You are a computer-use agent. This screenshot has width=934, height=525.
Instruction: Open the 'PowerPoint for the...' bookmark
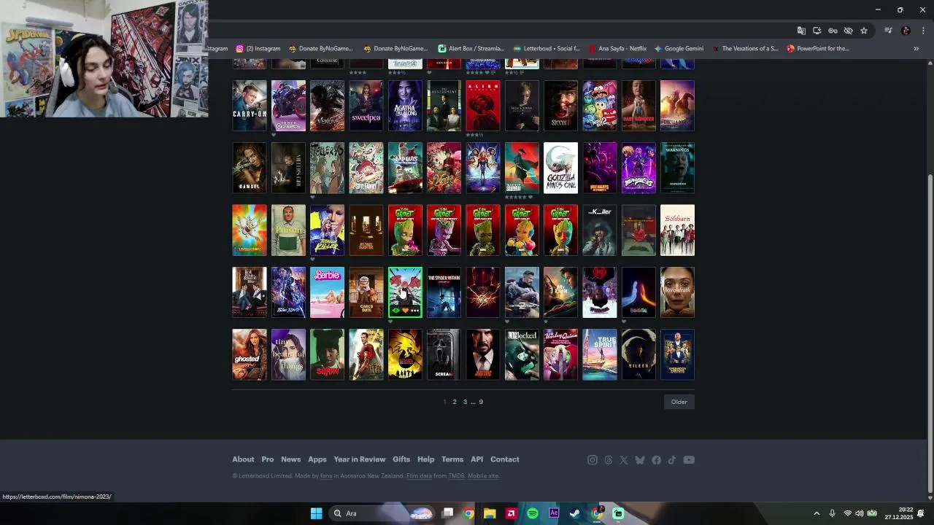[818, 49]
